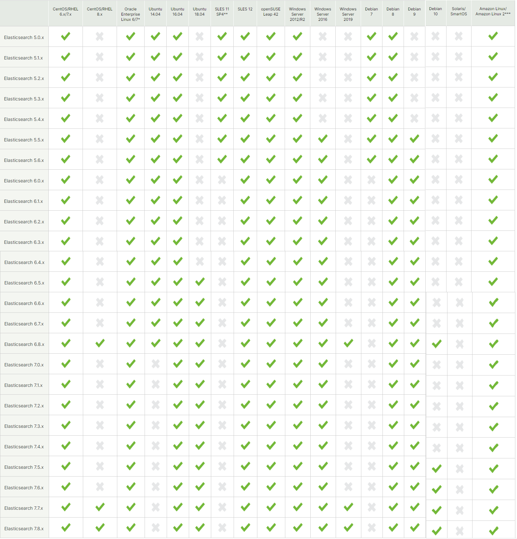The width and height of the screenshot is (517, 539).
Task: Click the 'Elasticsearch 7.8.x' row label
Action: [24, 529]
